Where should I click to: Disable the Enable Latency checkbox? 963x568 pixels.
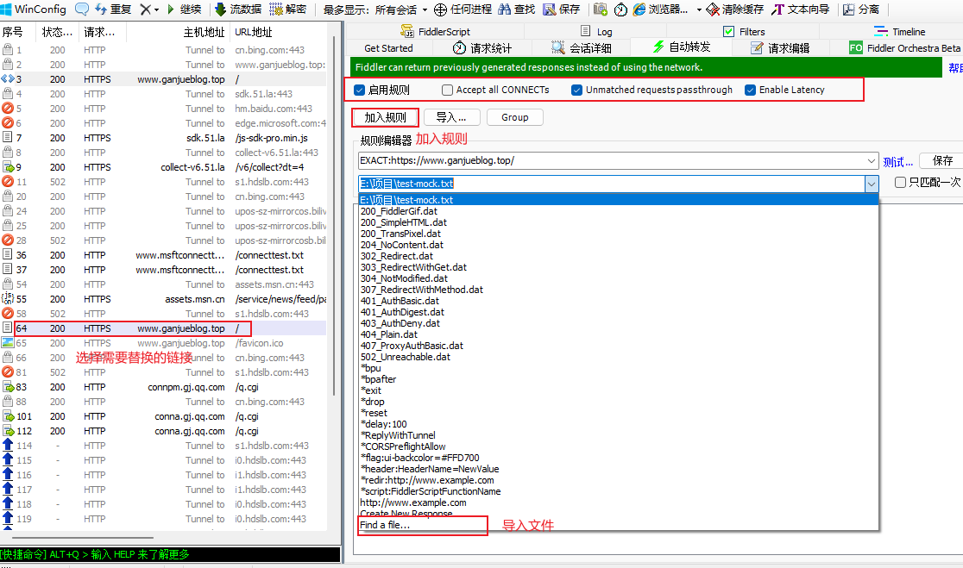pos(750,91)
